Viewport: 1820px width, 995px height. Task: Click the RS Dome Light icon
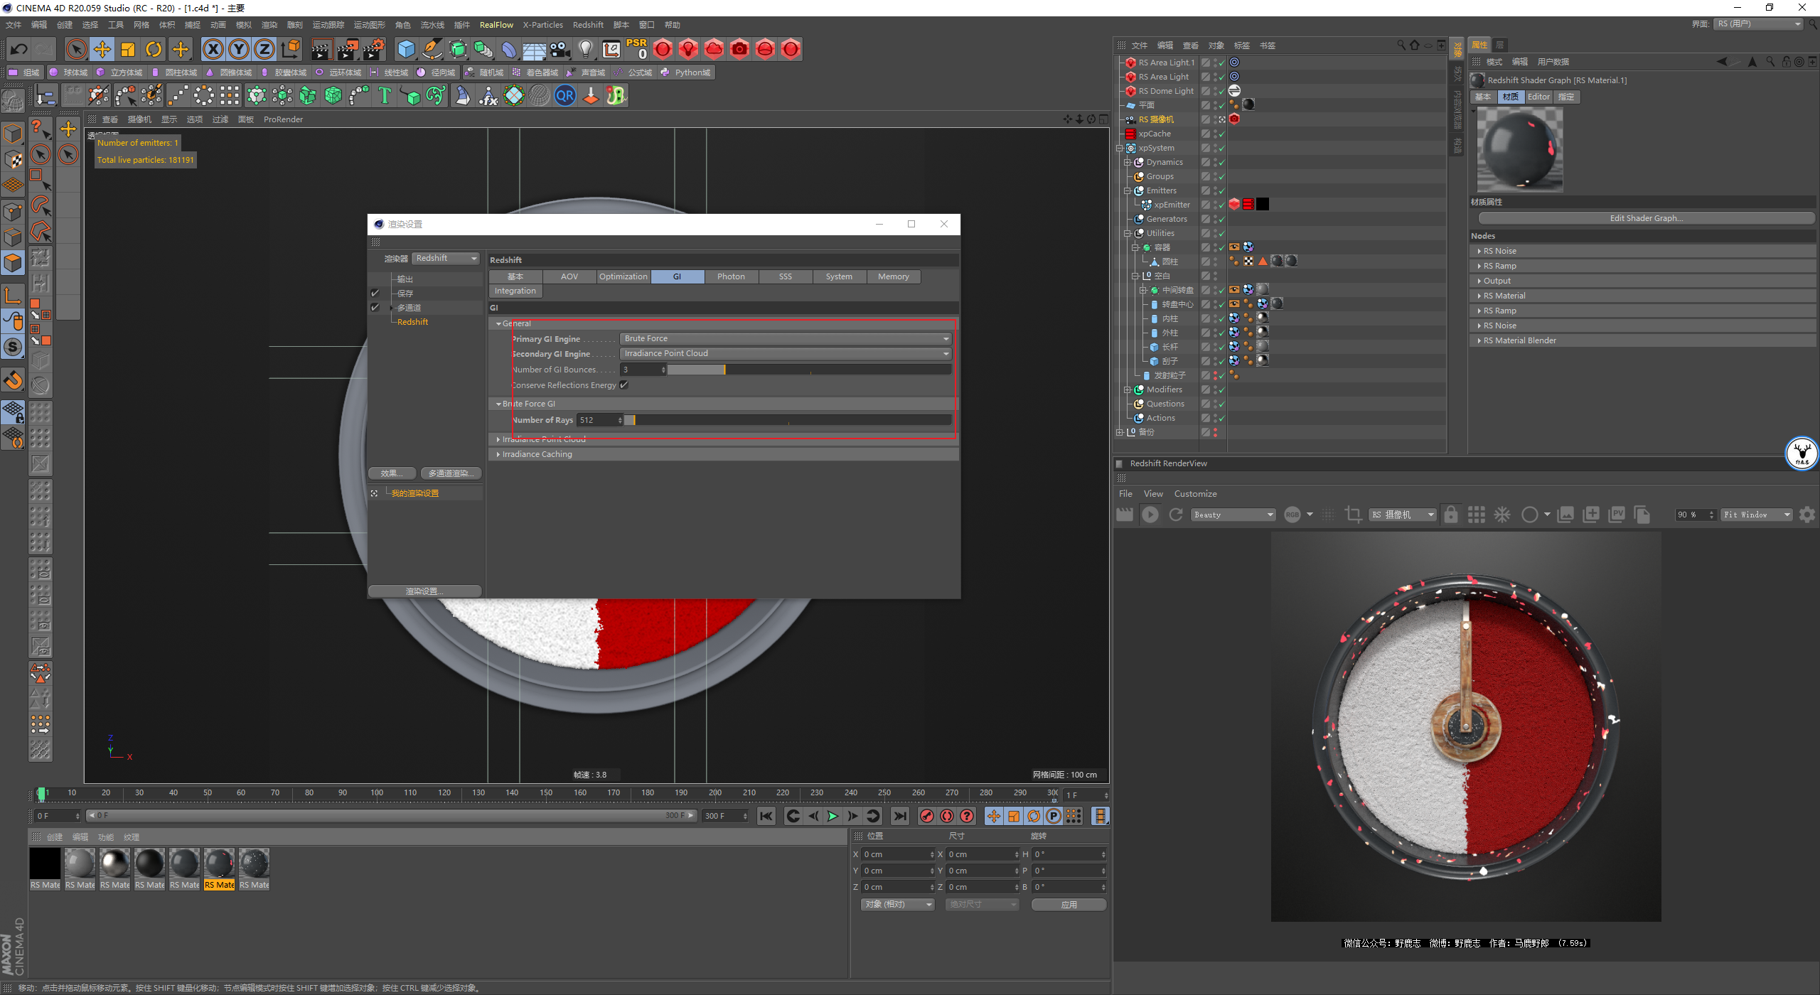pyautogui.click(x=1131, y=91)
